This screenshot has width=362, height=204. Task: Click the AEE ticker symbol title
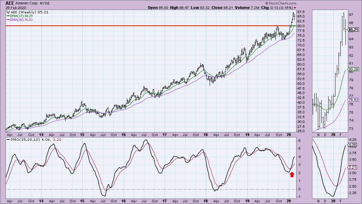coord(10,3)
